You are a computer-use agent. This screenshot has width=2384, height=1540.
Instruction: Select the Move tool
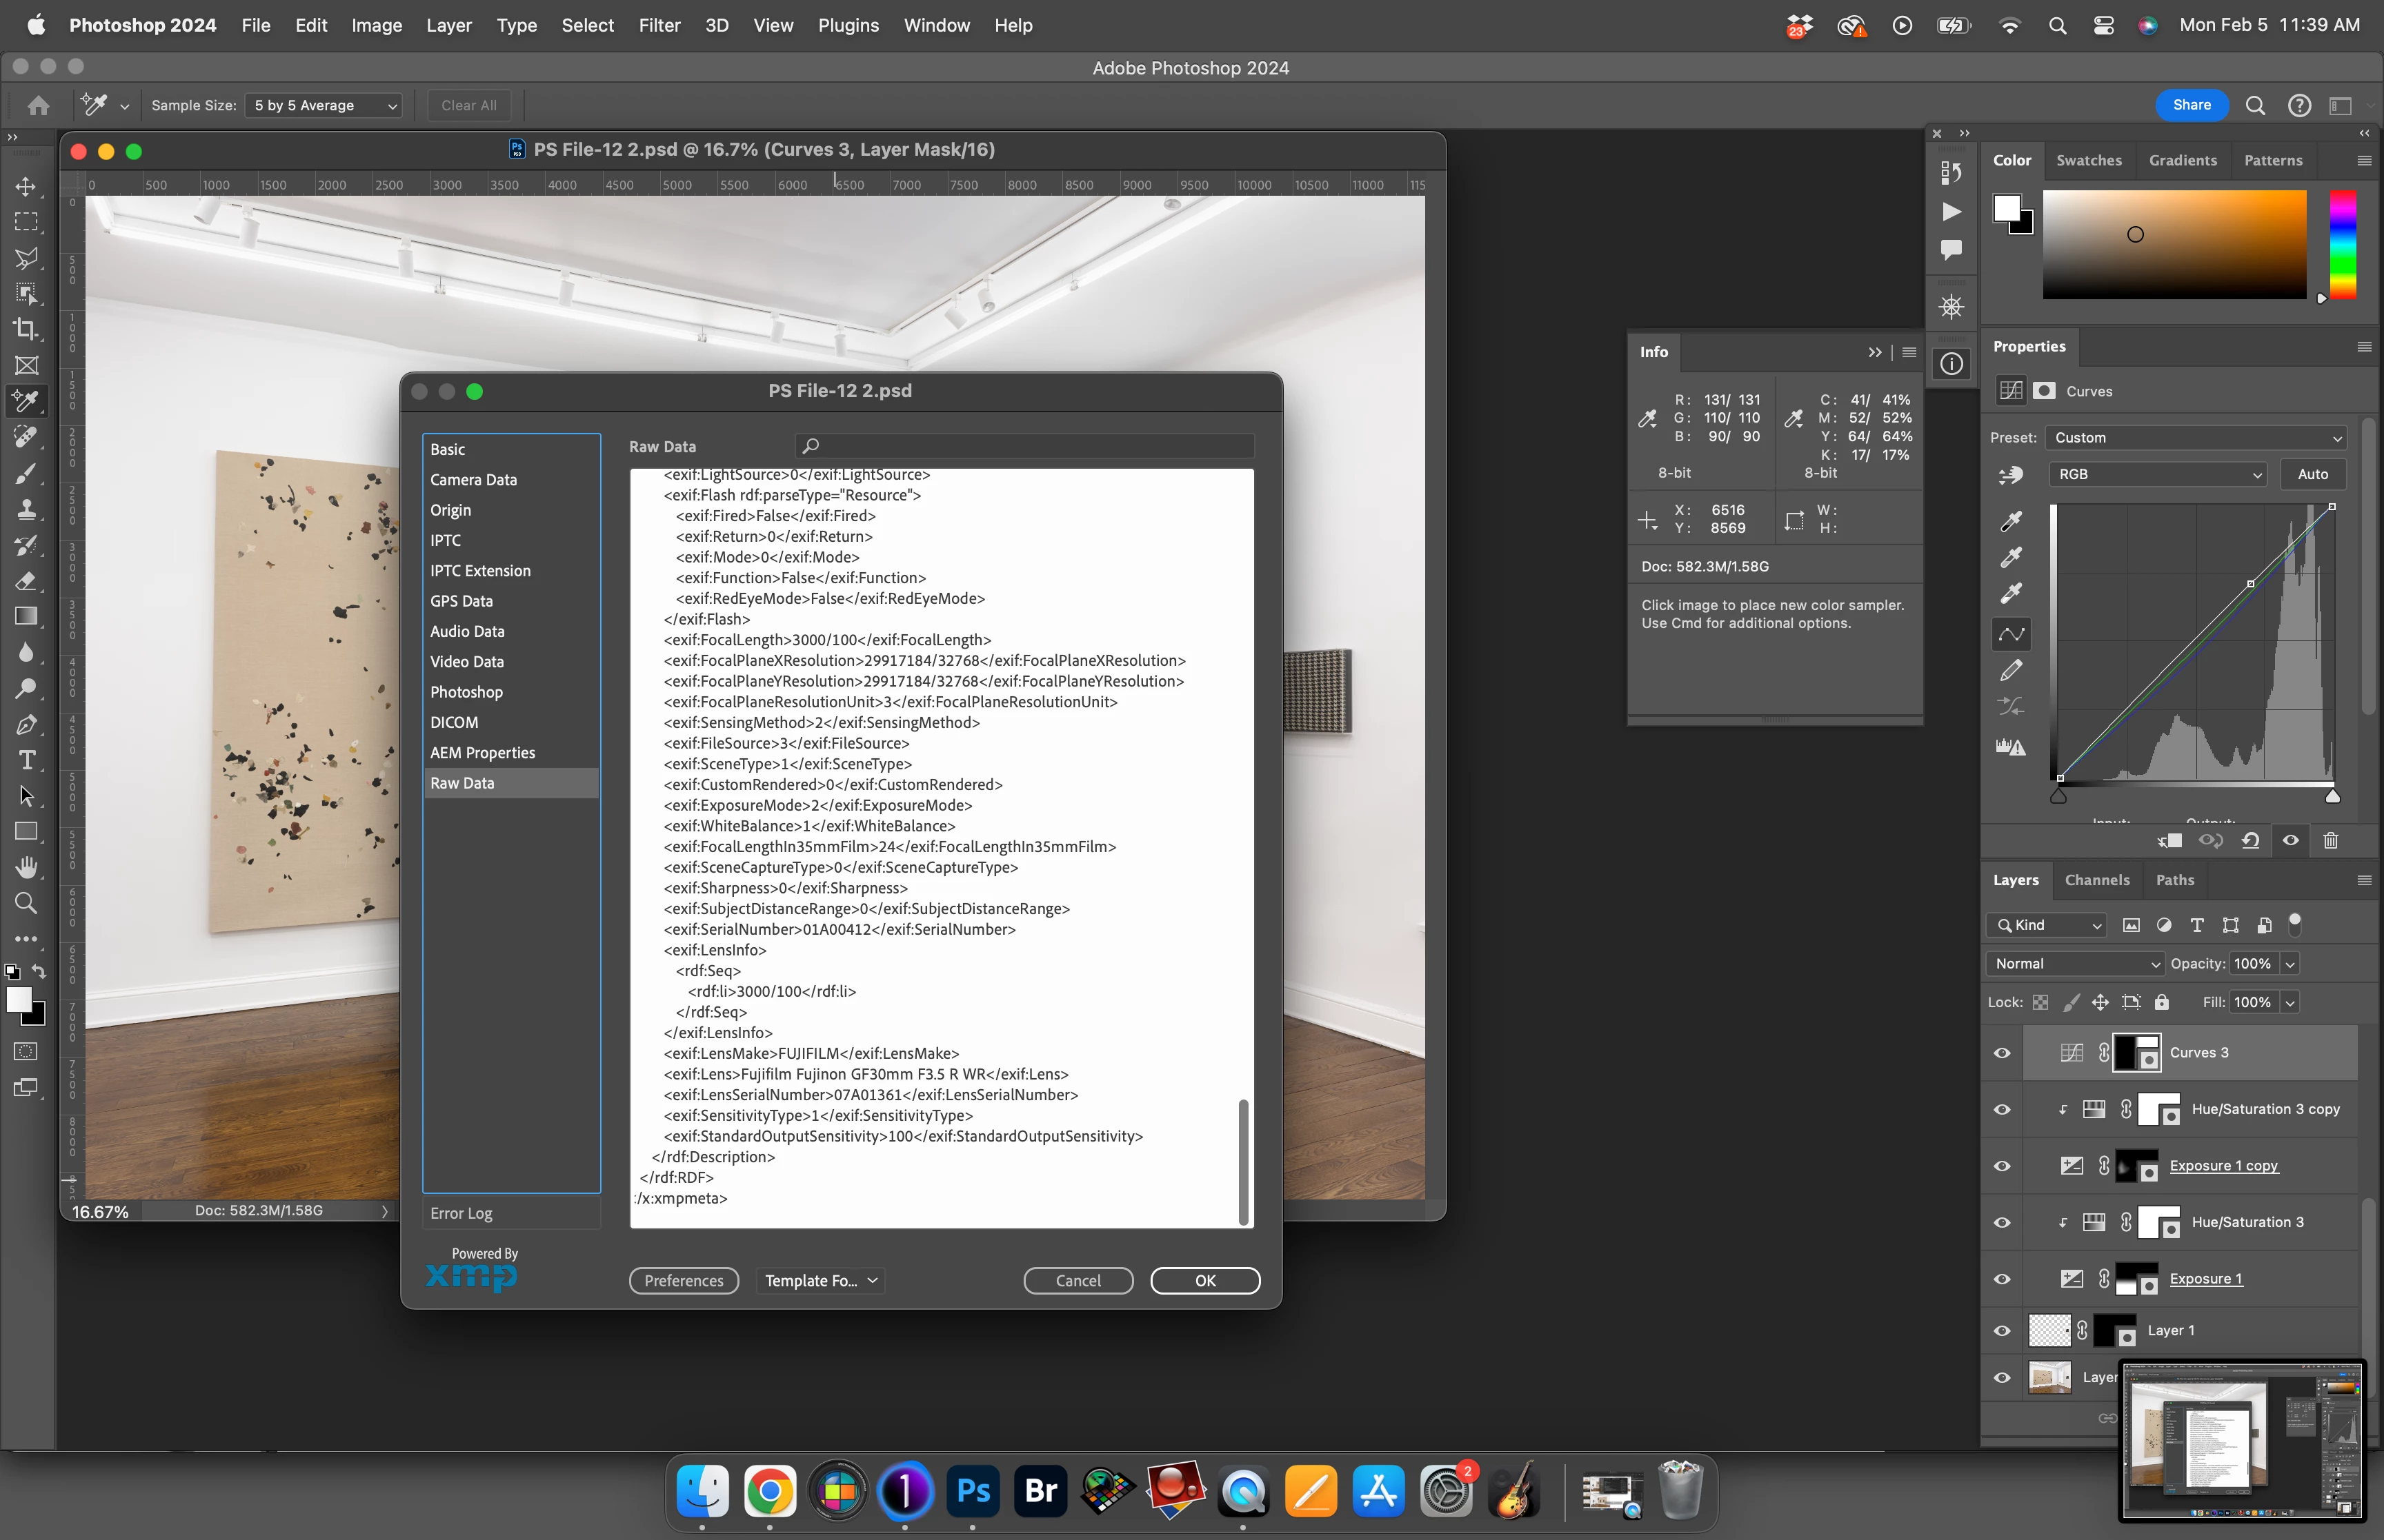26,187
